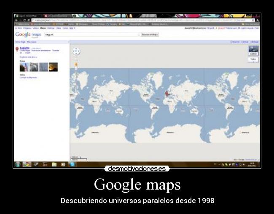This screenshot has height=214, width=274.
Task: Open Chrome from the Windows taskbar
Action: coord(27,164)
